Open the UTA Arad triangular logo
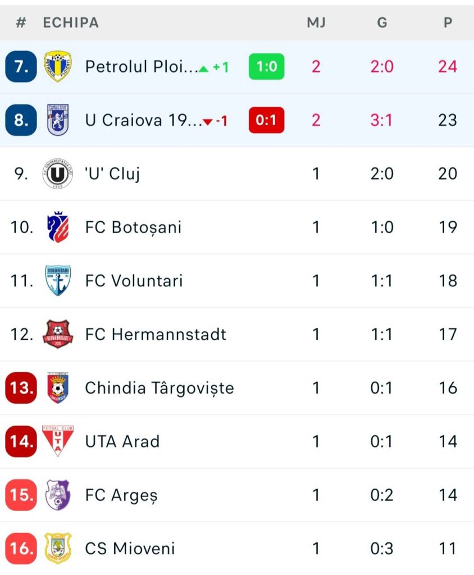Image resolution: width=474 pixels, height=575 pixels. coord(58,441)
